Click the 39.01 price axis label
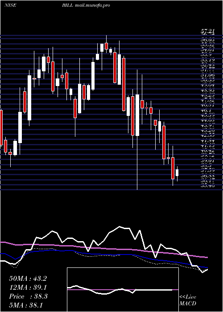The image size is (223, 312). click(208, 161)
